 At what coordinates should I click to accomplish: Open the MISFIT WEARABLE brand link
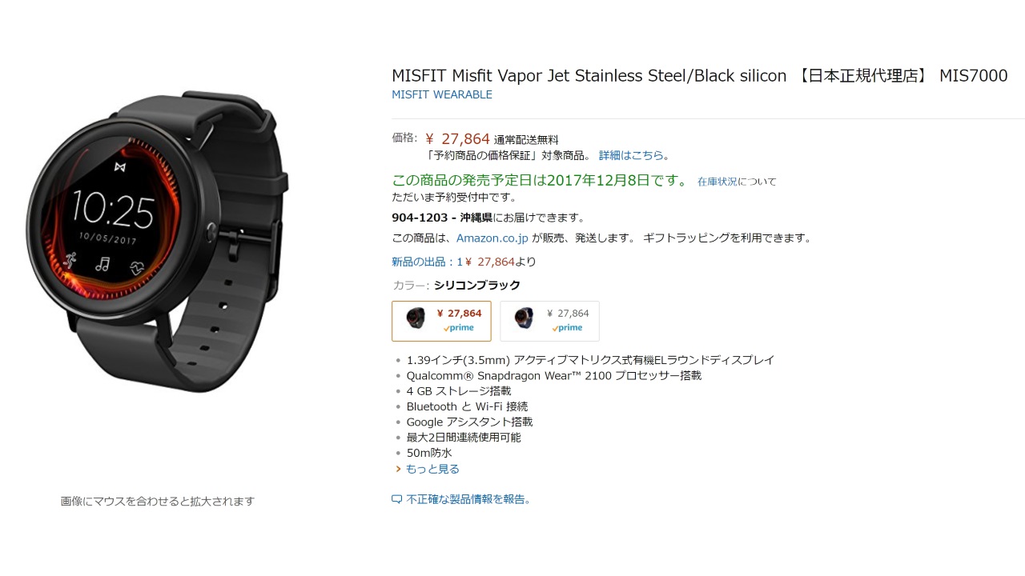point(442,94)
